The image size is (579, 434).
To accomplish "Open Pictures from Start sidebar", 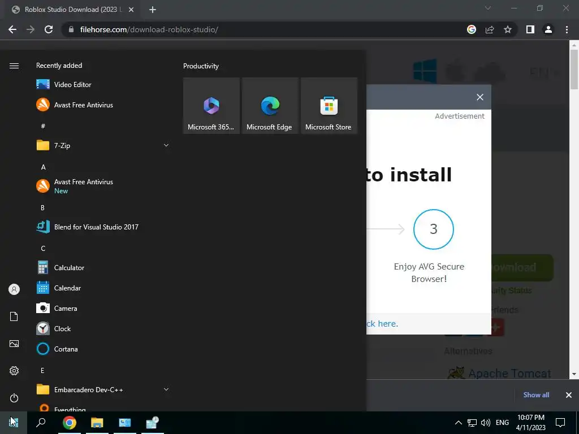I will pyautogui.click(x=14, y=344).
